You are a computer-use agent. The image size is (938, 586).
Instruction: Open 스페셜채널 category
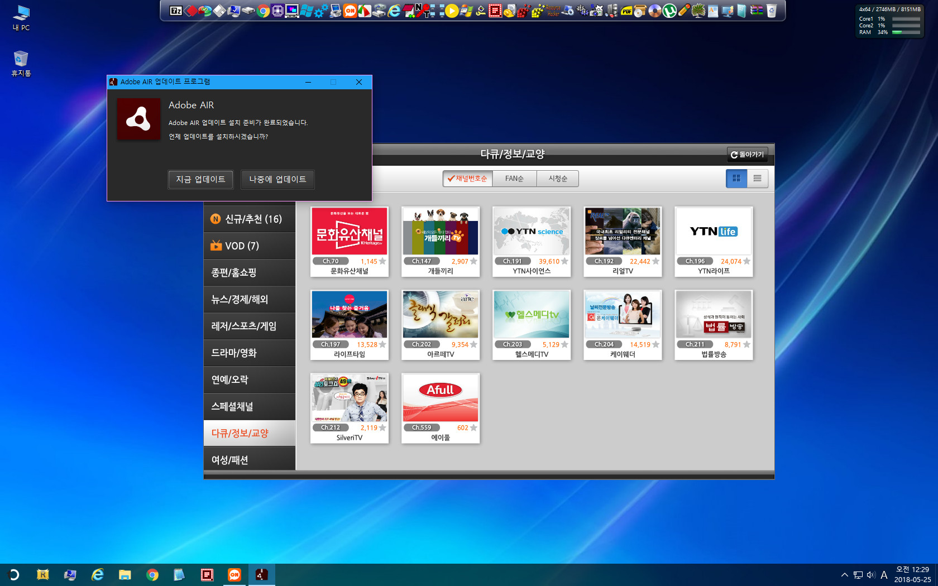[x=250, y=407]
